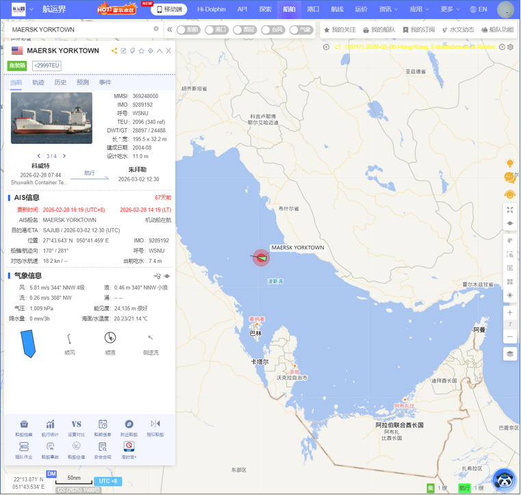
Task: Open the ship schedule information icon
Action: click(x=103, y=424)
